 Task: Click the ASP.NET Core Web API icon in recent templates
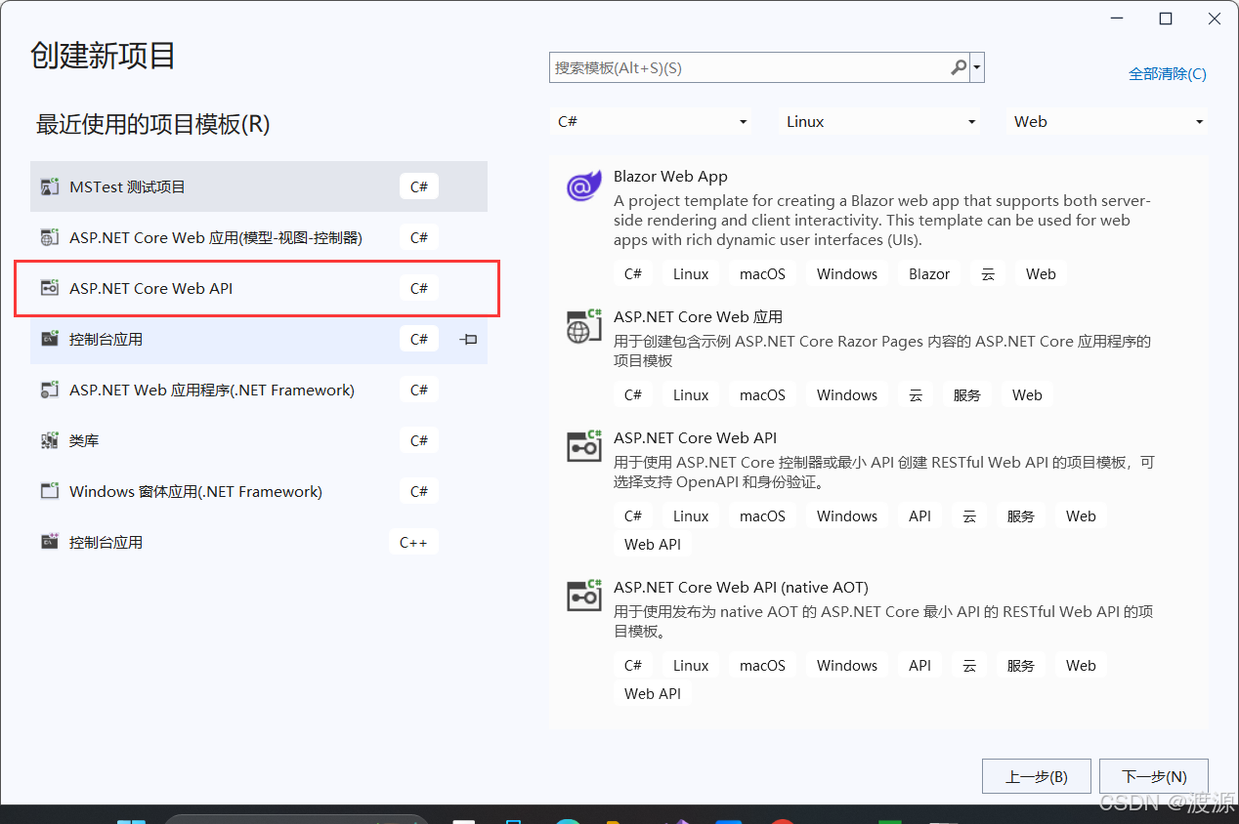50,288
